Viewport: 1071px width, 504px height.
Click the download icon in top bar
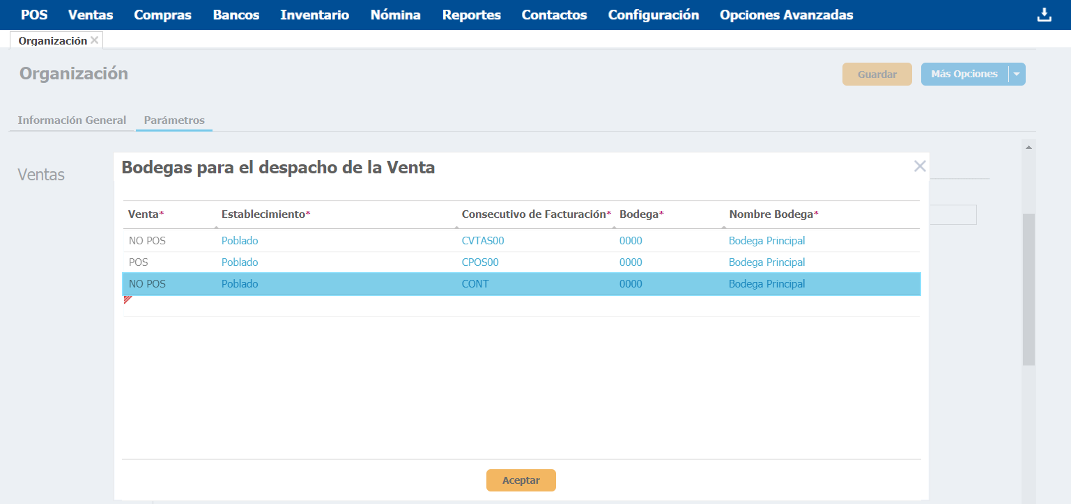click(x=1044, y=15)
